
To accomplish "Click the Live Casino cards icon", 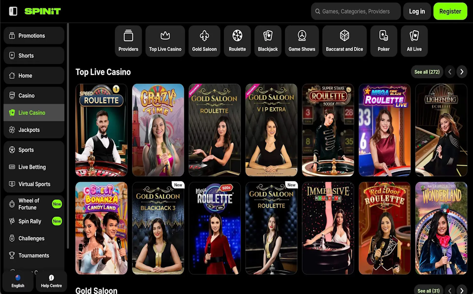I will 12,112.
